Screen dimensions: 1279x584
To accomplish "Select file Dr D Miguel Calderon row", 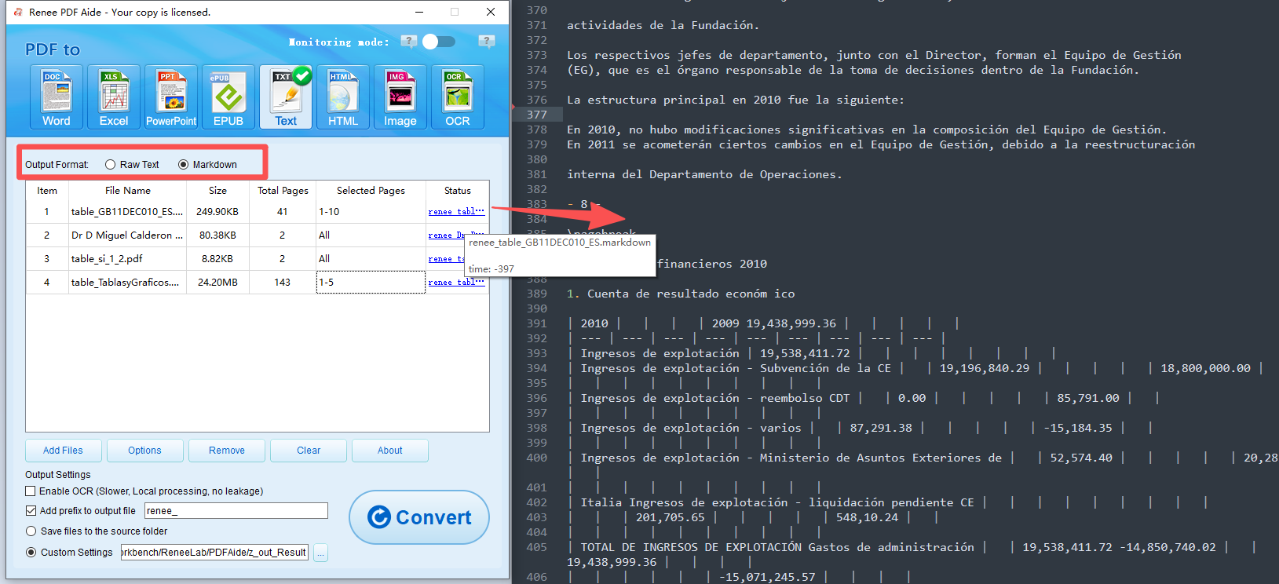I will pos(127,235).
